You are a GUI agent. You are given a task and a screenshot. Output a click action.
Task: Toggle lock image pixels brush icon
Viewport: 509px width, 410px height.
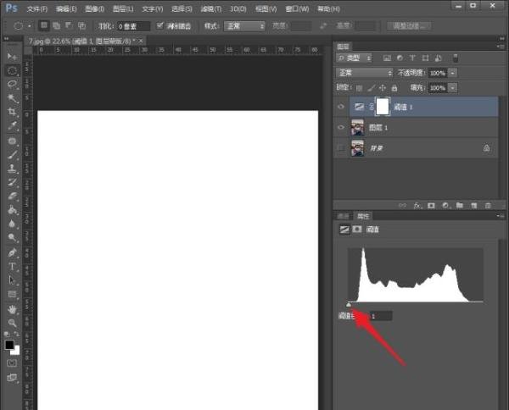tap(371, 88)
